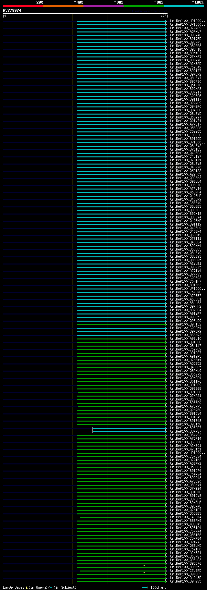
Task: Select label UniRef100_B9H2V5
Action: (x=186, y=582)
